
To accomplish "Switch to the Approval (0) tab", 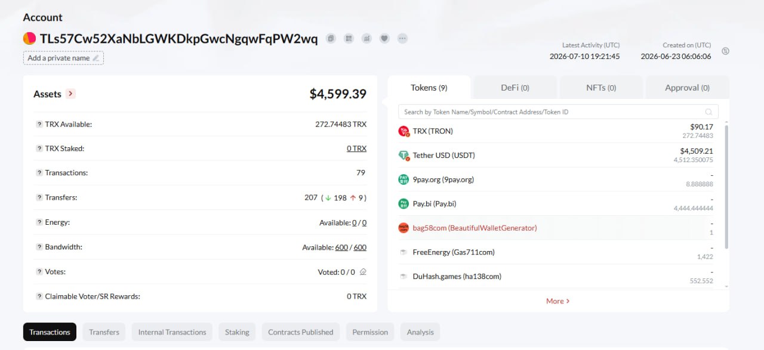I will coord(687,88).
